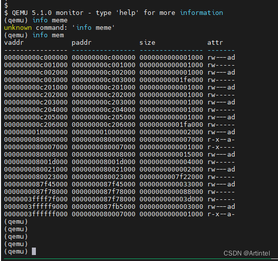
Task: Click the vaddr 000000000c000000 in the first row
Action: click(36, 58)
